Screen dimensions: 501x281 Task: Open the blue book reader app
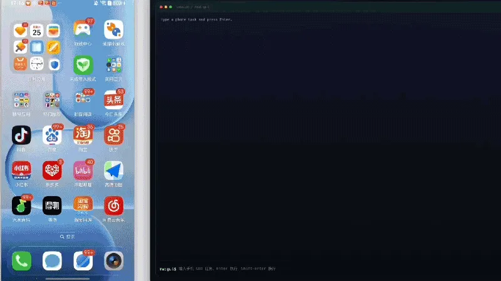[37, 47]
